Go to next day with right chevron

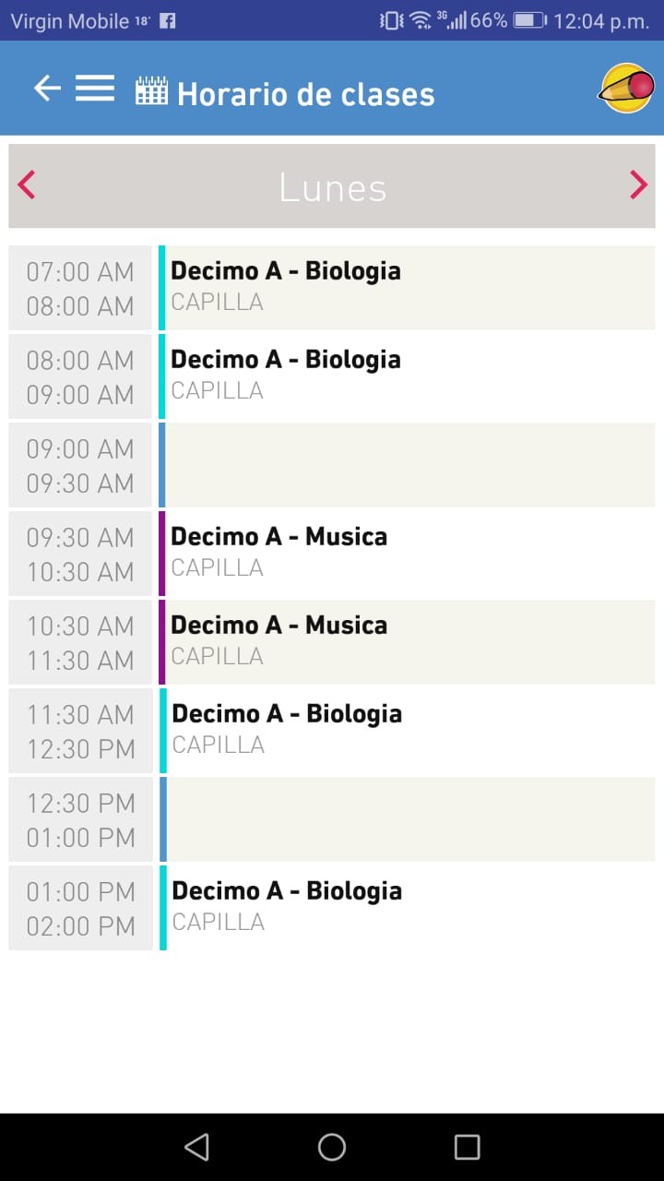(x=638, y=185)
